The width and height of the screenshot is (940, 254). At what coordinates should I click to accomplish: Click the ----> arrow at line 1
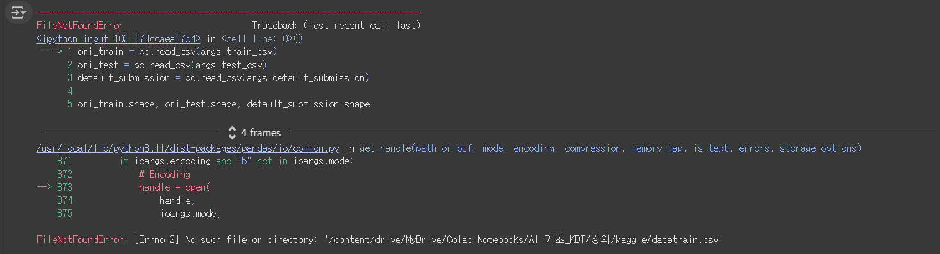(49, 52)
